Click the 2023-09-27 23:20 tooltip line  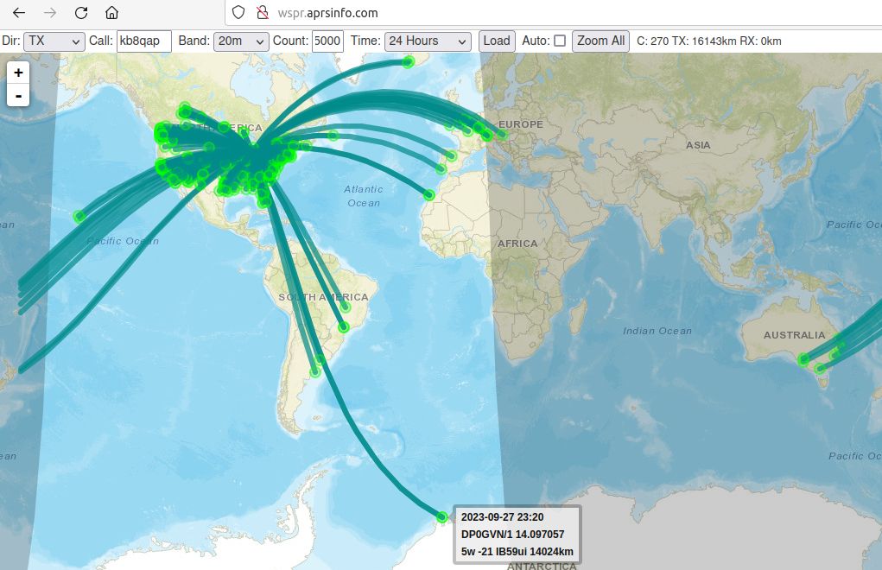tap(502, 517)
